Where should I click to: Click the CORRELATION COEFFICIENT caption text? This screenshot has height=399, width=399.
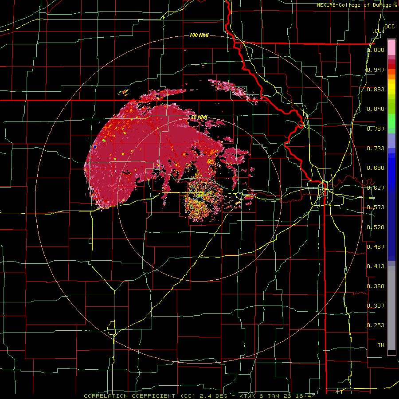pos(130,396)
